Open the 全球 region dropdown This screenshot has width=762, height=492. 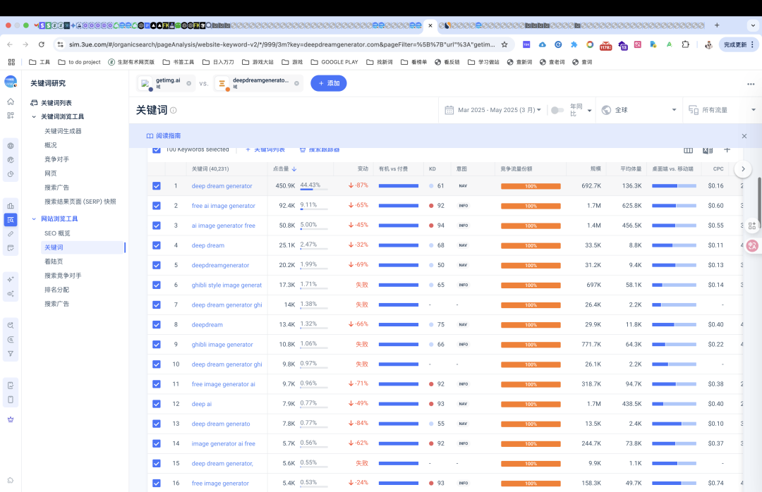coord(639,110)
